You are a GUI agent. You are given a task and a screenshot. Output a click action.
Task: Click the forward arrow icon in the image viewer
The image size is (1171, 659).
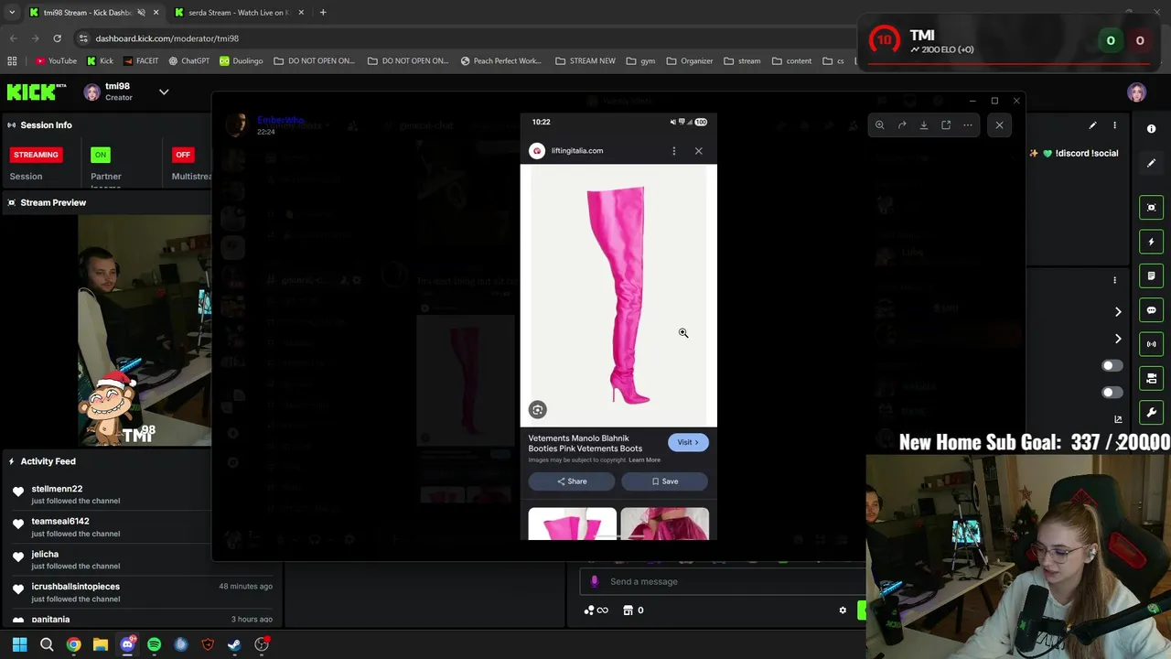902,125
